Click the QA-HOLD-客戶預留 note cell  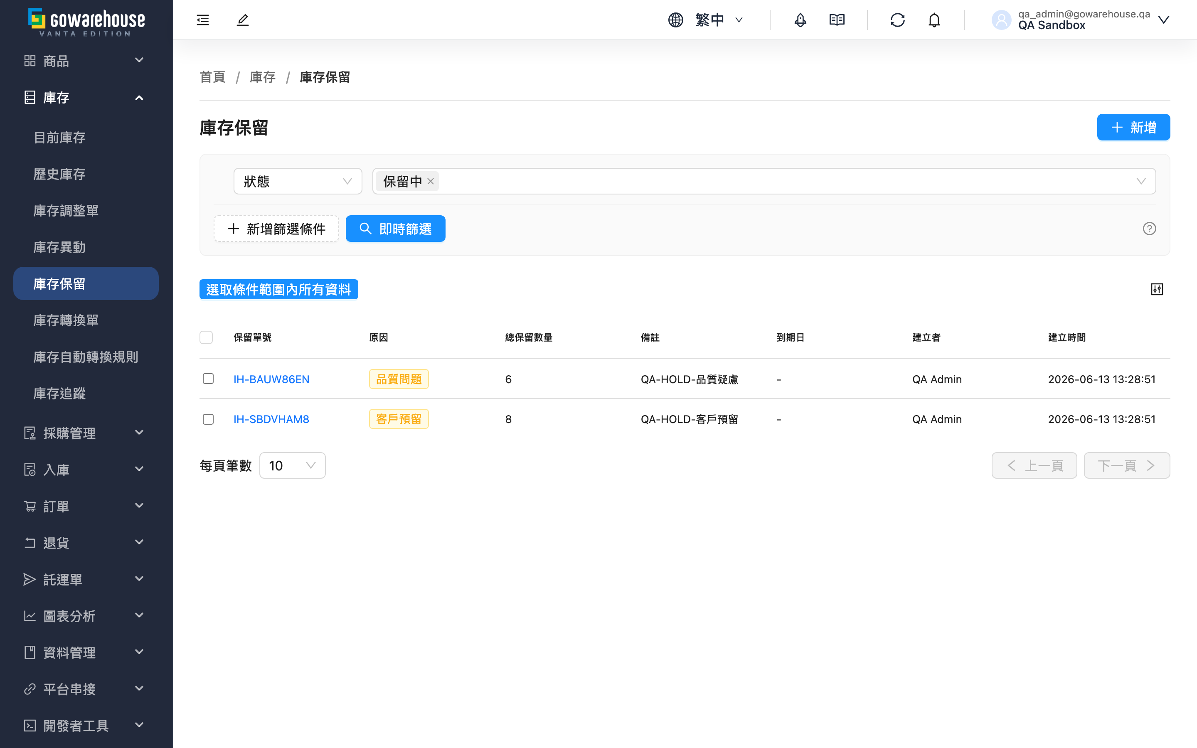(x=690, y=420)
